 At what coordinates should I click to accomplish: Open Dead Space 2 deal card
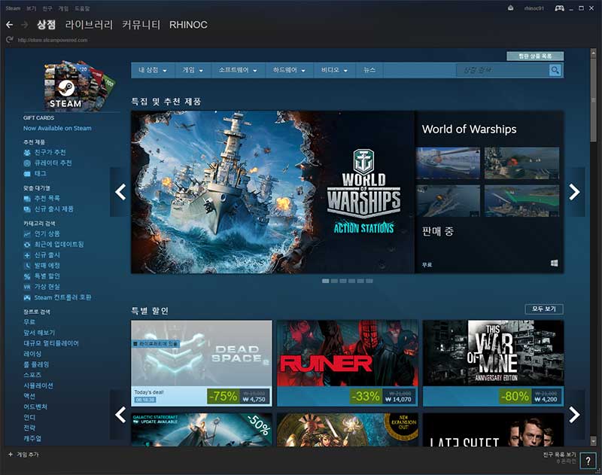point(202,364)
